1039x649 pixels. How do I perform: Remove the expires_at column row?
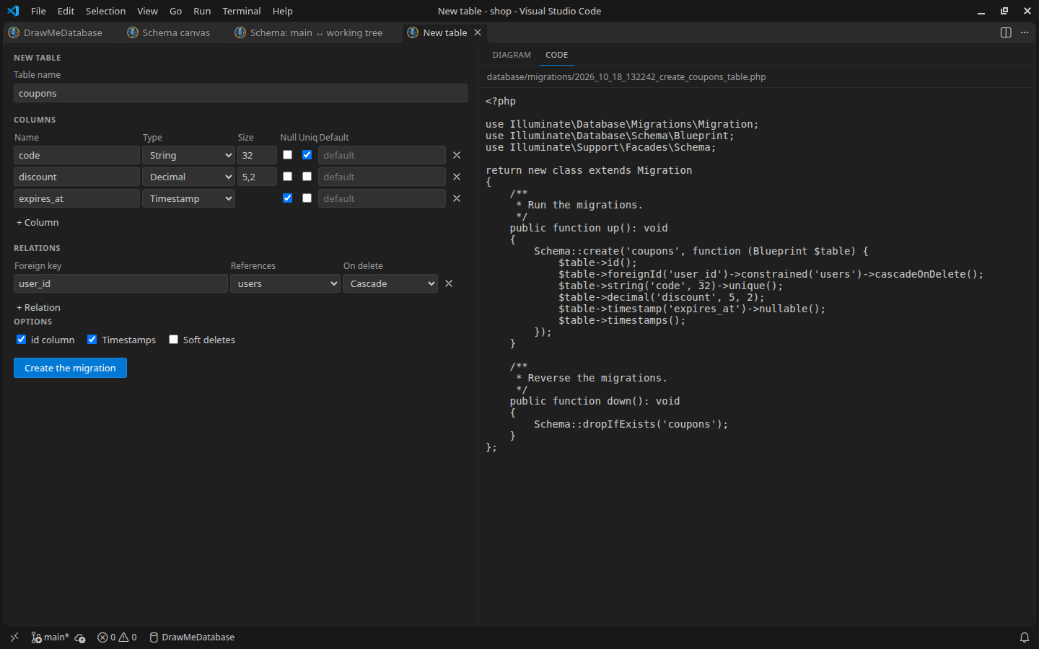click(x=457, y=199)
